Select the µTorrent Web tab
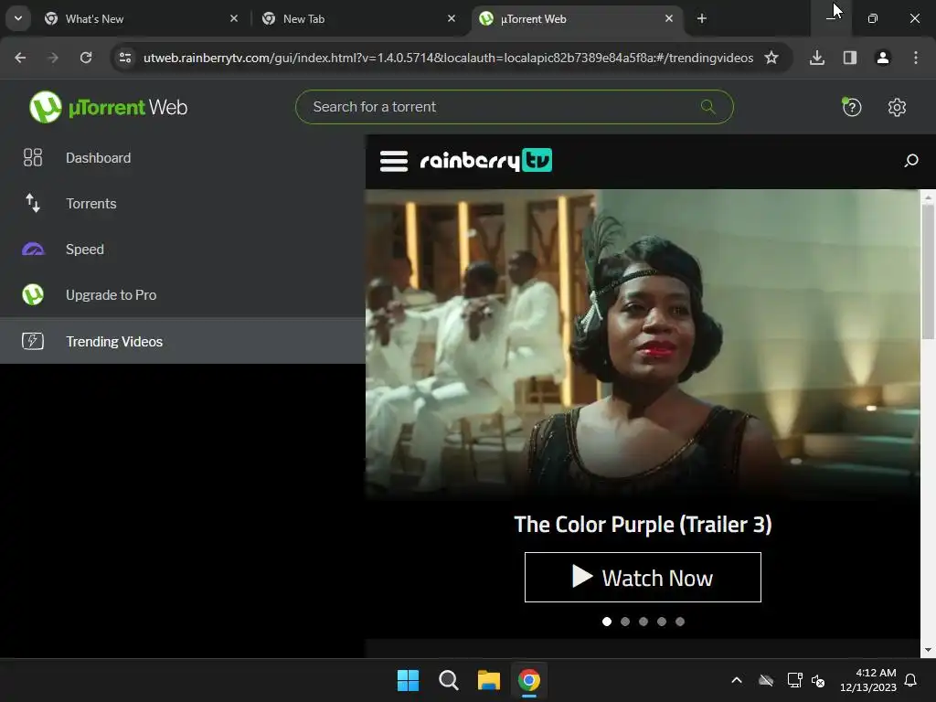This screenshot has width=936, height=702. point(577,19)
